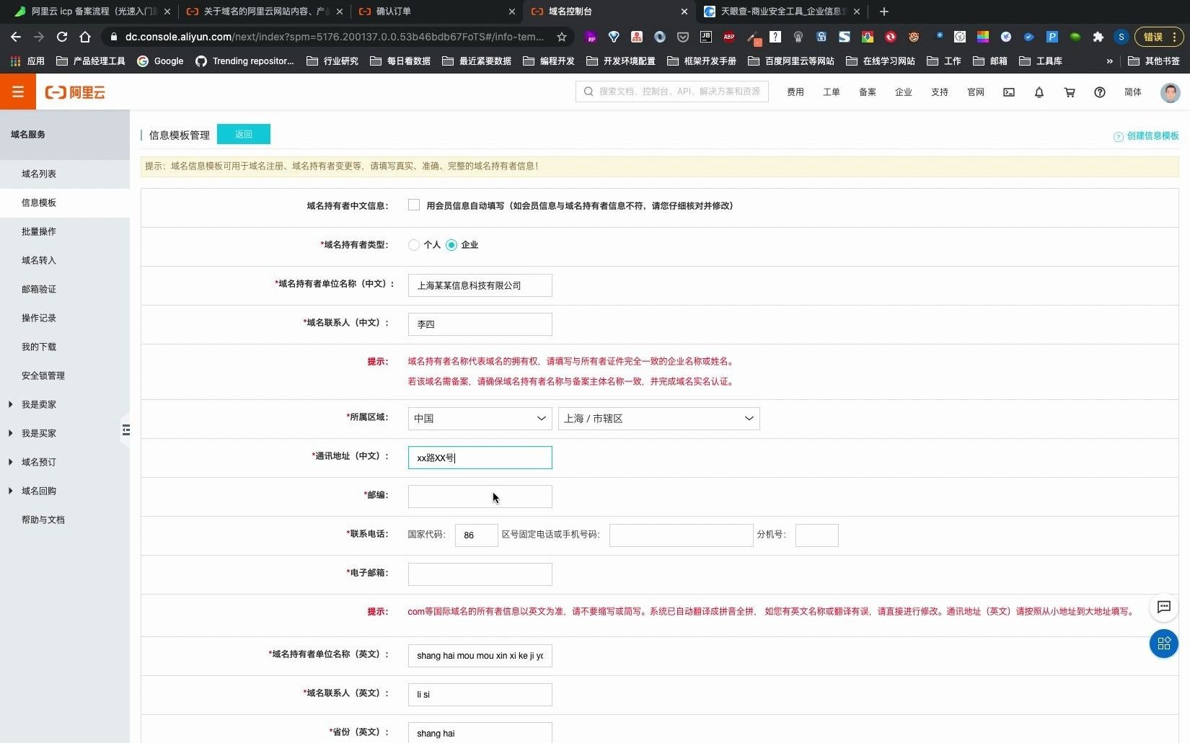Collapse the left sidebar with the handle
Screen dimensions: 1190x743
[x=126, y=430]
